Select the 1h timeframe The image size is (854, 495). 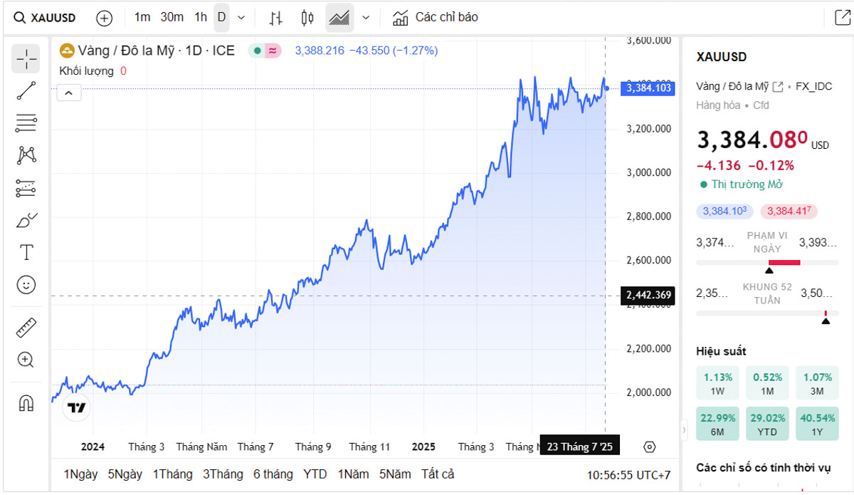[201, 17]
